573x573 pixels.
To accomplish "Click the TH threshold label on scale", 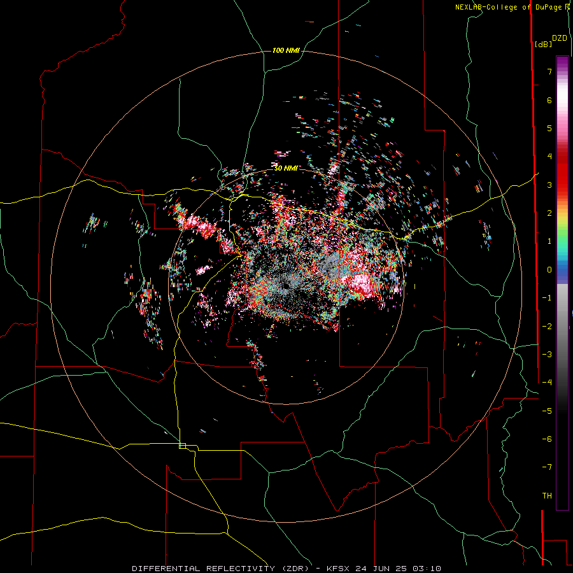I will (x=547, y=496).
